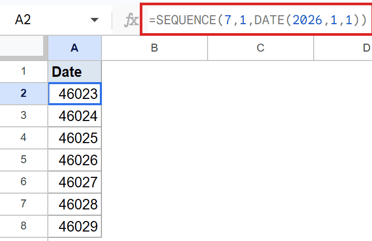Screen dimensions: 372x241
Task: Click the Date header cell
Action: point(75,72)
